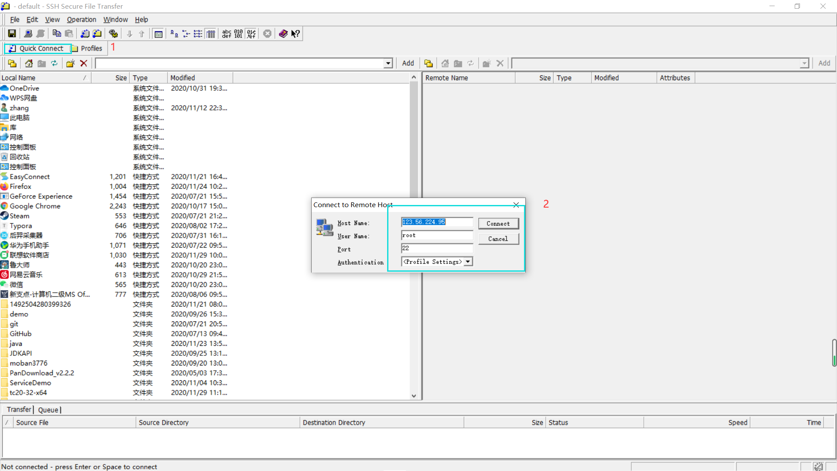Click the What's This help cursor icon

[296, 34]
